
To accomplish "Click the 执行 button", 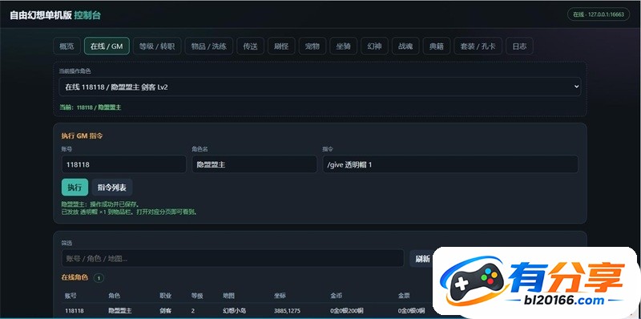I will 75,188.
